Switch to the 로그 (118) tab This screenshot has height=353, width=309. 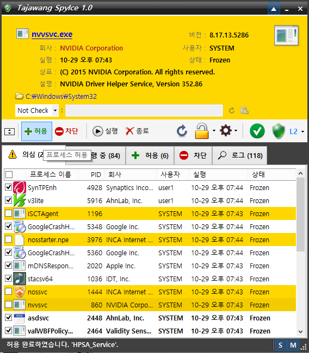pyautogui.click(x=240, y=155)
